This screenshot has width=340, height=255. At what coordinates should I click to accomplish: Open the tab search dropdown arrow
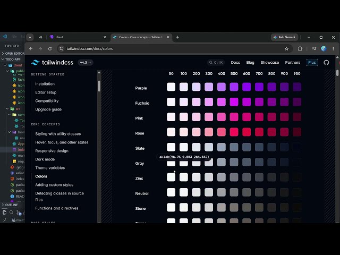(30, 37)
